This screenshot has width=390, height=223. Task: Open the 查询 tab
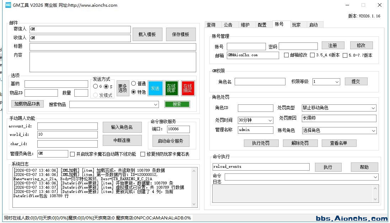tap(211, 25)
